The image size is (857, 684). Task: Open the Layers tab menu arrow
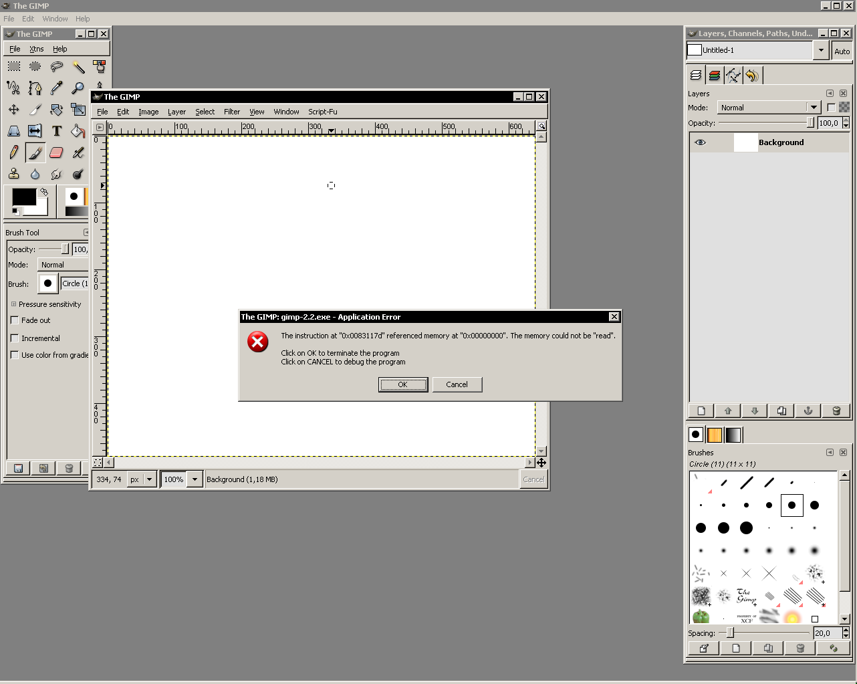[x=830, y=94]
